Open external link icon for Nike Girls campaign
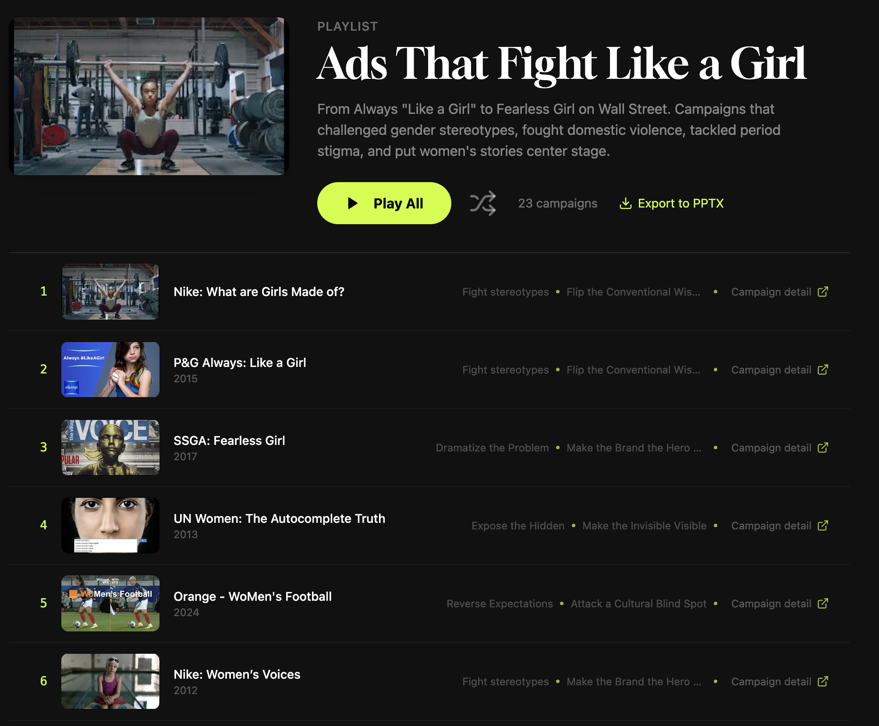The width and height of the screenshot is (879, 726). (822, 292)
